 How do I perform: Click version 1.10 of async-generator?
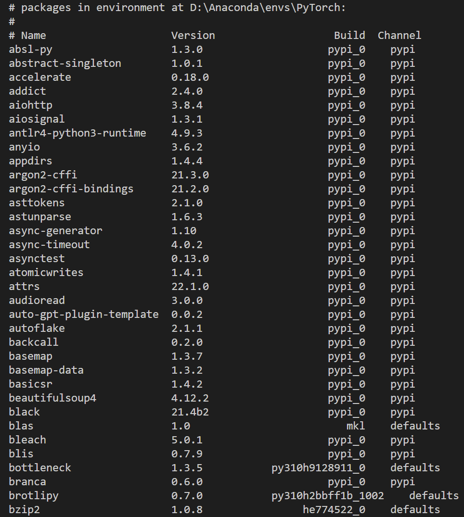pyautogui.click(x=184, y=231)
